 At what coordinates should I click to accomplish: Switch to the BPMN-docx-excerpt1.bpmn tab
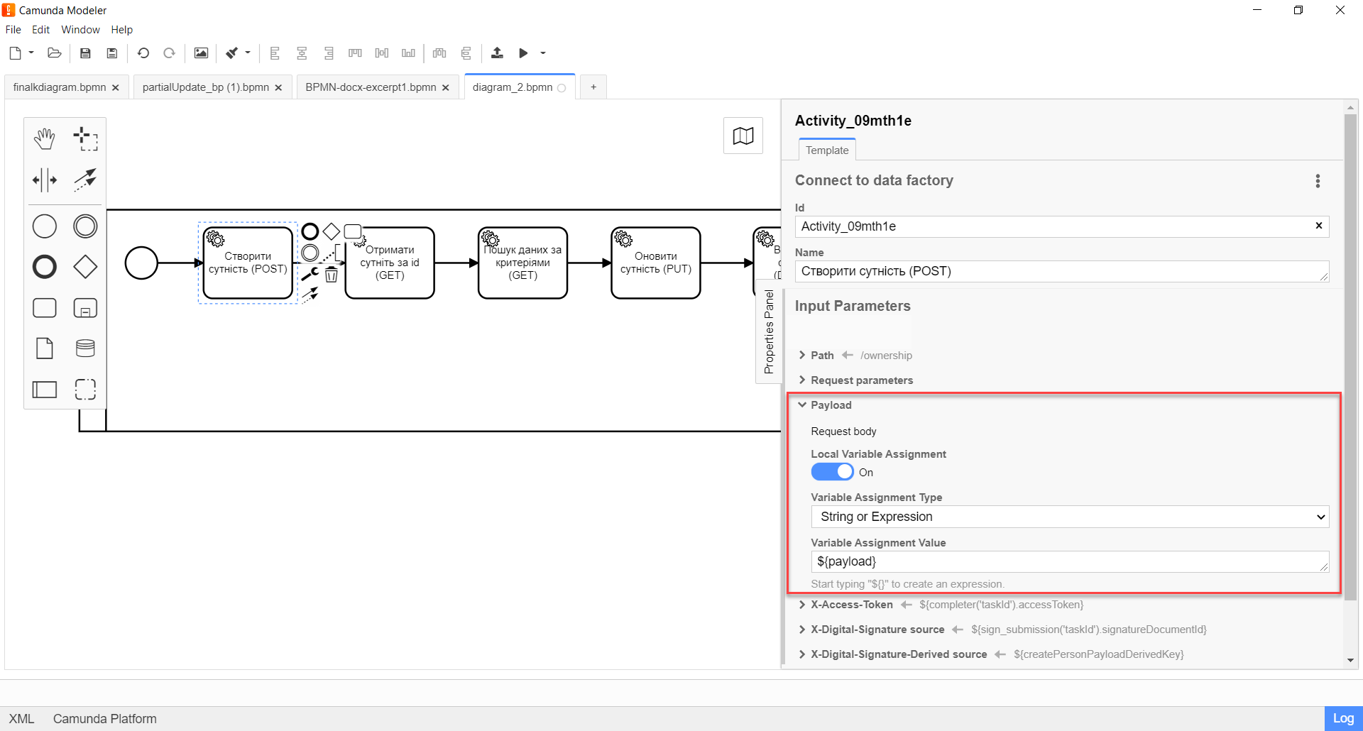tap(371, 87)
